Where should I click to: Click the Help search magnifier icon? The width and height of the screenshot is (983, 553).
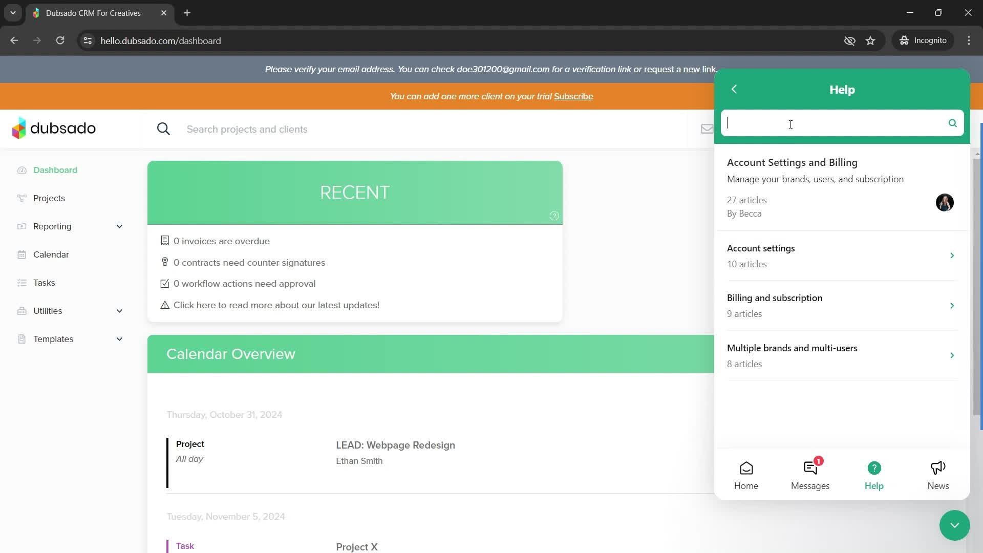pyautogui.click(x=952, y=123)
